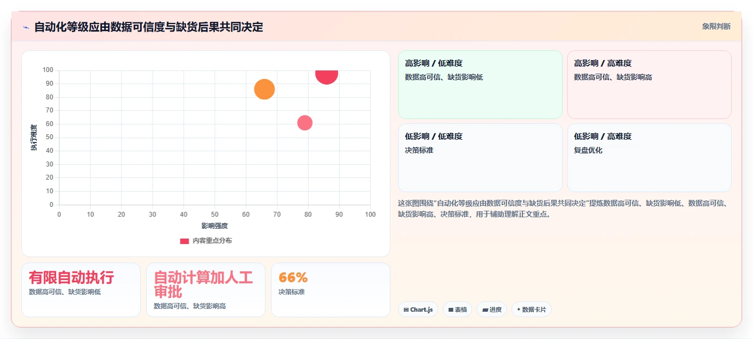Click the 象限判断 label in the header

pos(716,26)
